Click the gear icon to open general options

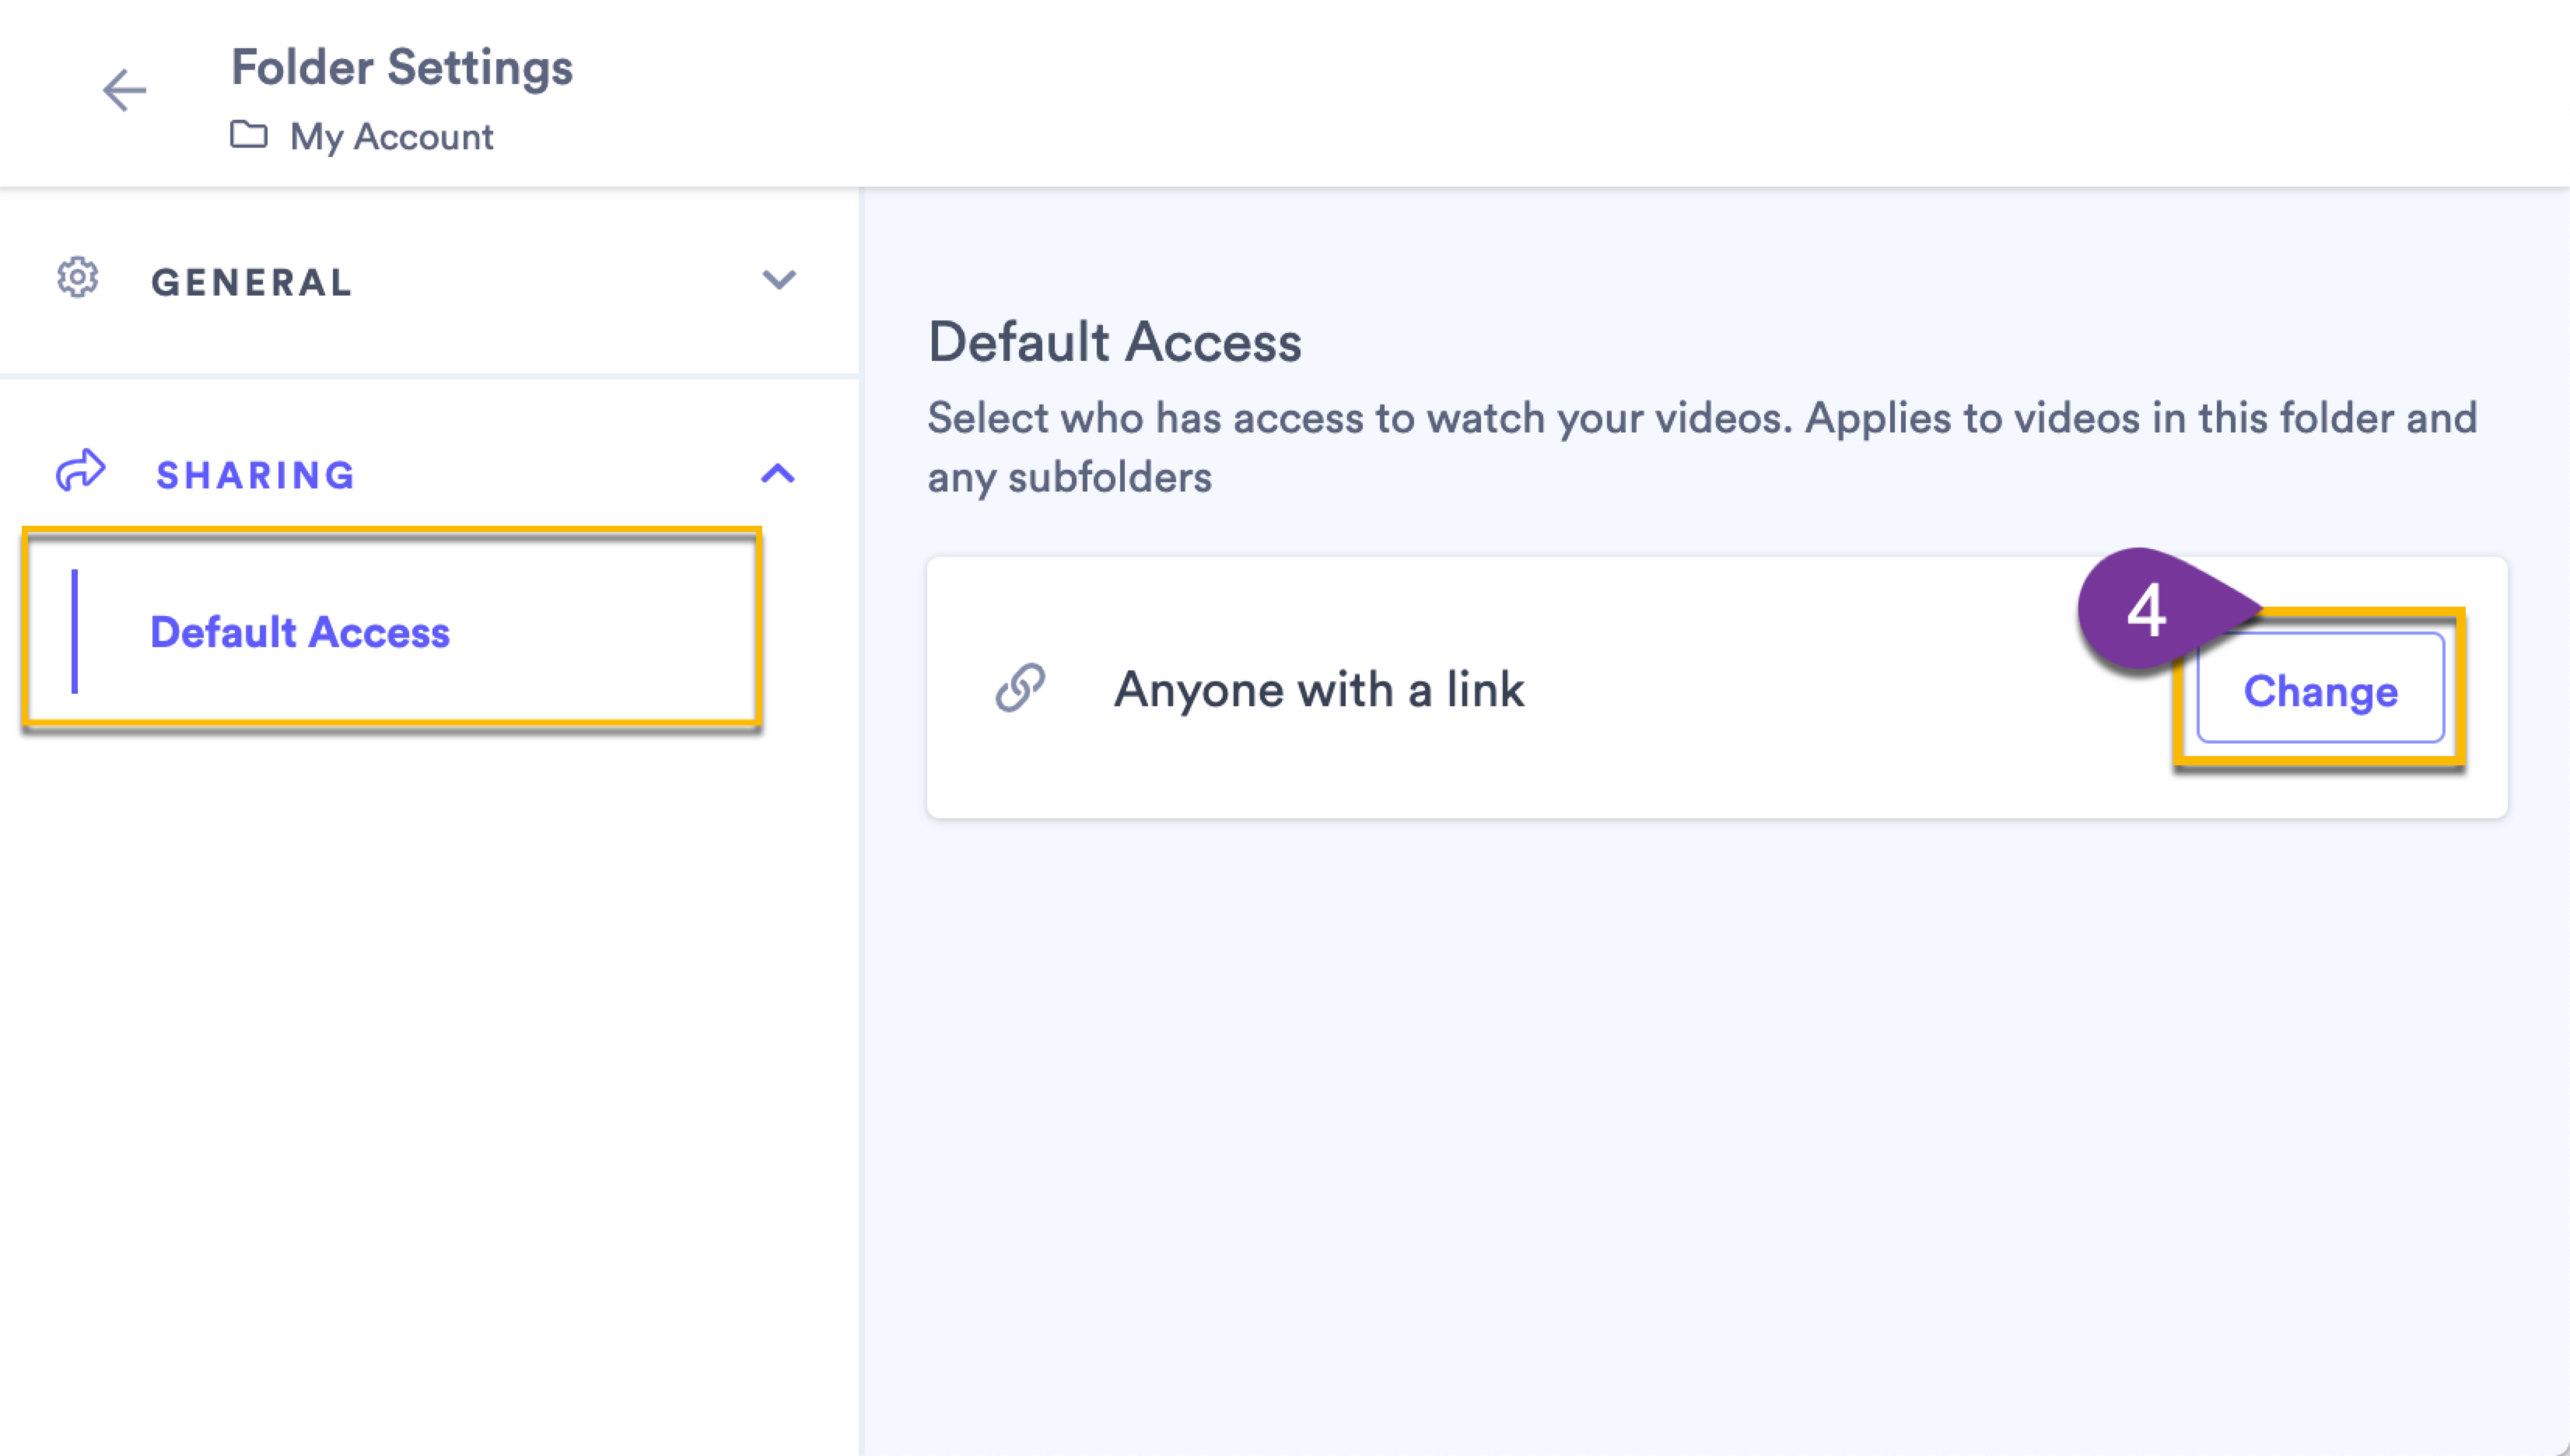point(76,280)
